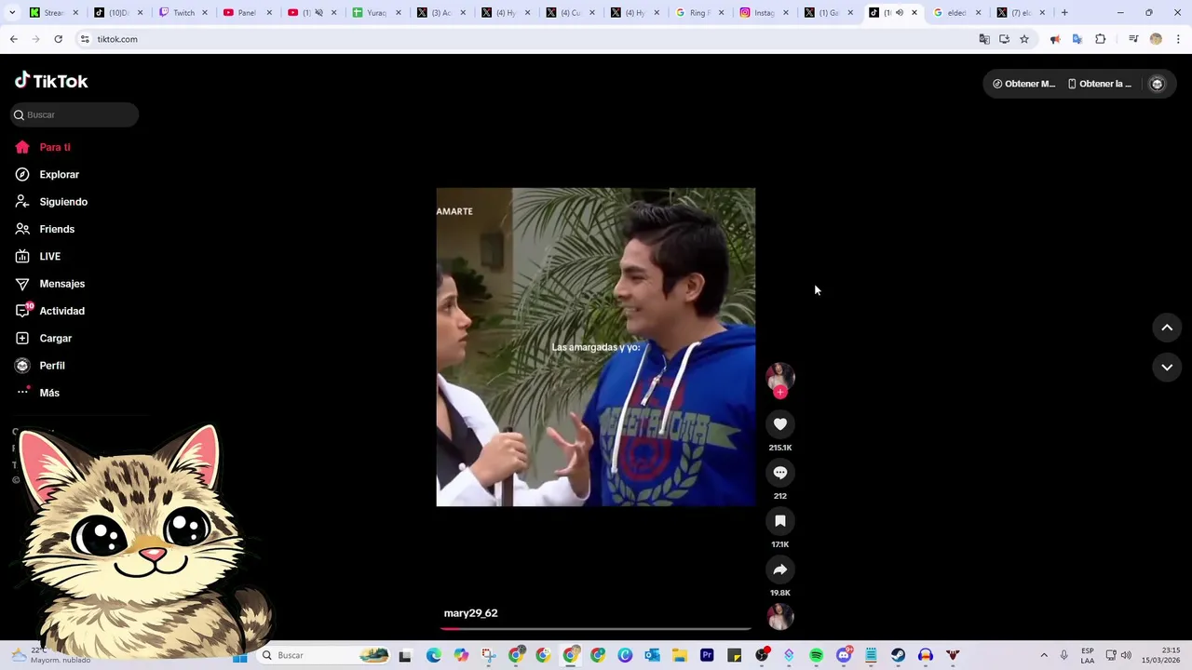Viewport: 1192px width, 670px height.
Task: Open Steam from the taskbar
Action: point(898,655)
